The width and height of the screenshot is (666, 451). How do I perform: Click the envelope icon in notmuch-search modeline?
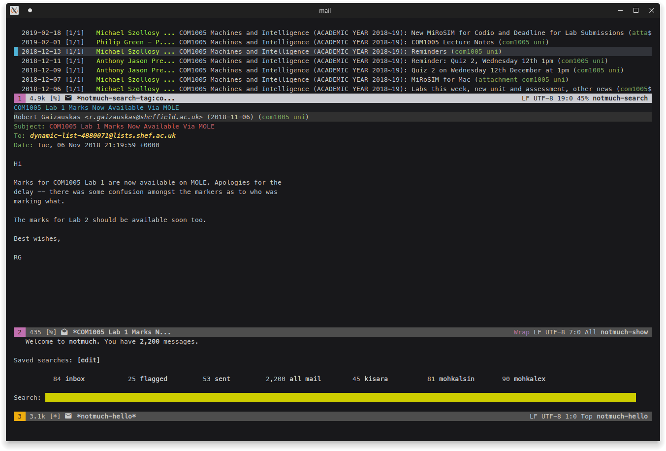(68, 98)
